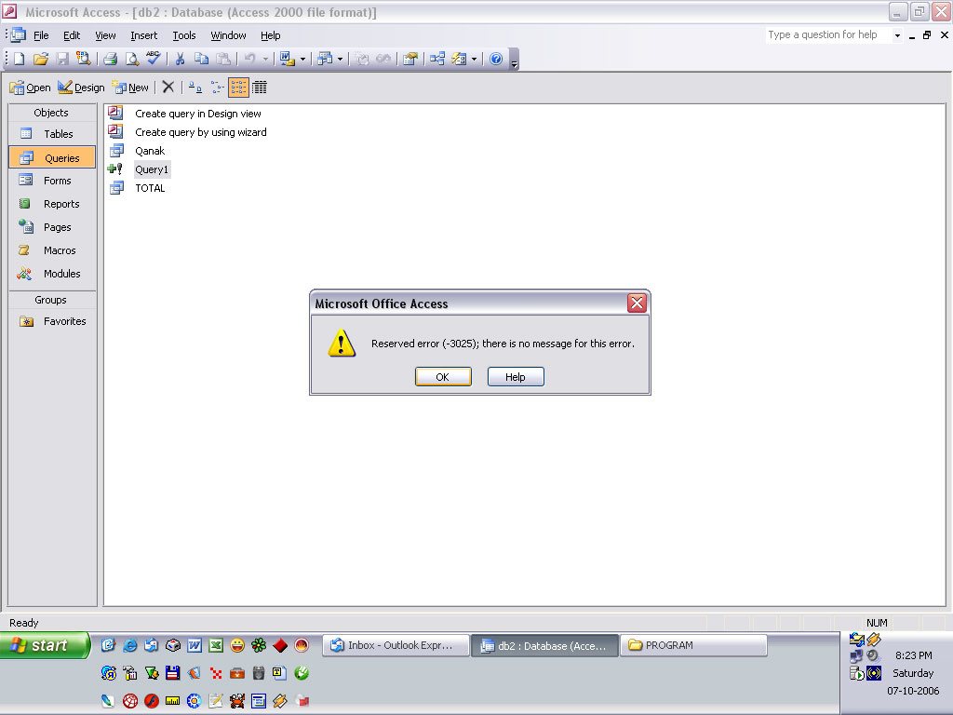Click the Cut scissors icon

(x=180, y=59)
